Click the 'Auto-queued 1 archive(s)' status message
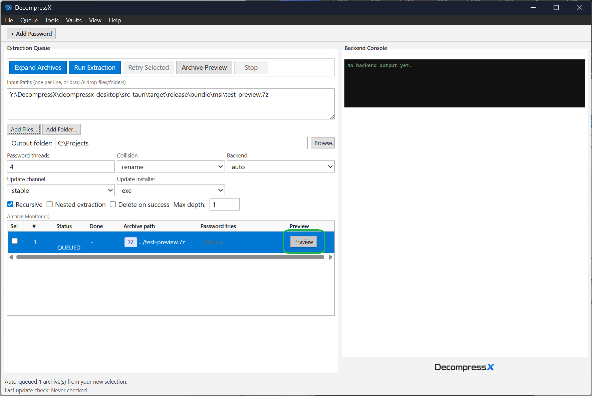The height and width of the screenshot is (396, 592). point(66,382)
